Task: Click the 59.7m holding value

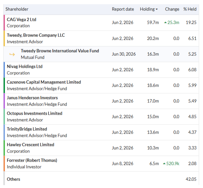Action: coord(153,22)
